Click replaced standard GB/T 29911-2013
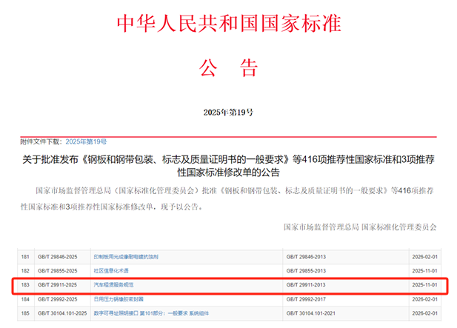457x328 pixels. coord(306,284)
